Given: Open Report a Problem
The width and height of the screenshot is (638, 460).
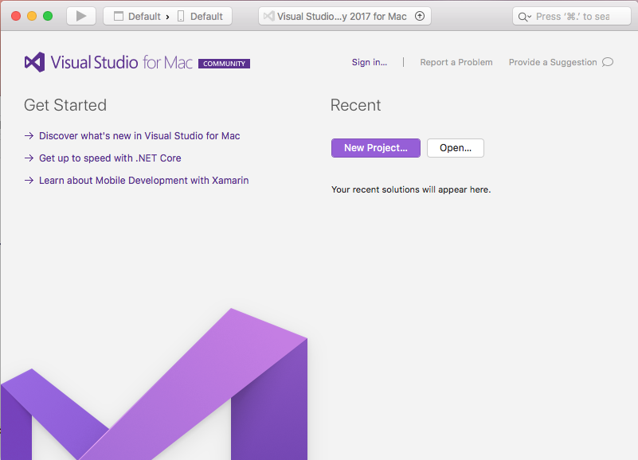Looking at the screenshot, I should (x=456, y=62).
